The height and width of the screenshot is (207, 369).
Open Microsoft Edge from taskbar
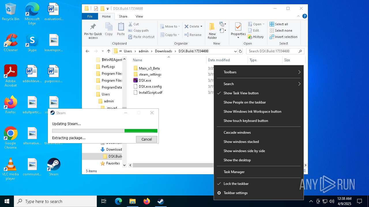tap(118, 201)
